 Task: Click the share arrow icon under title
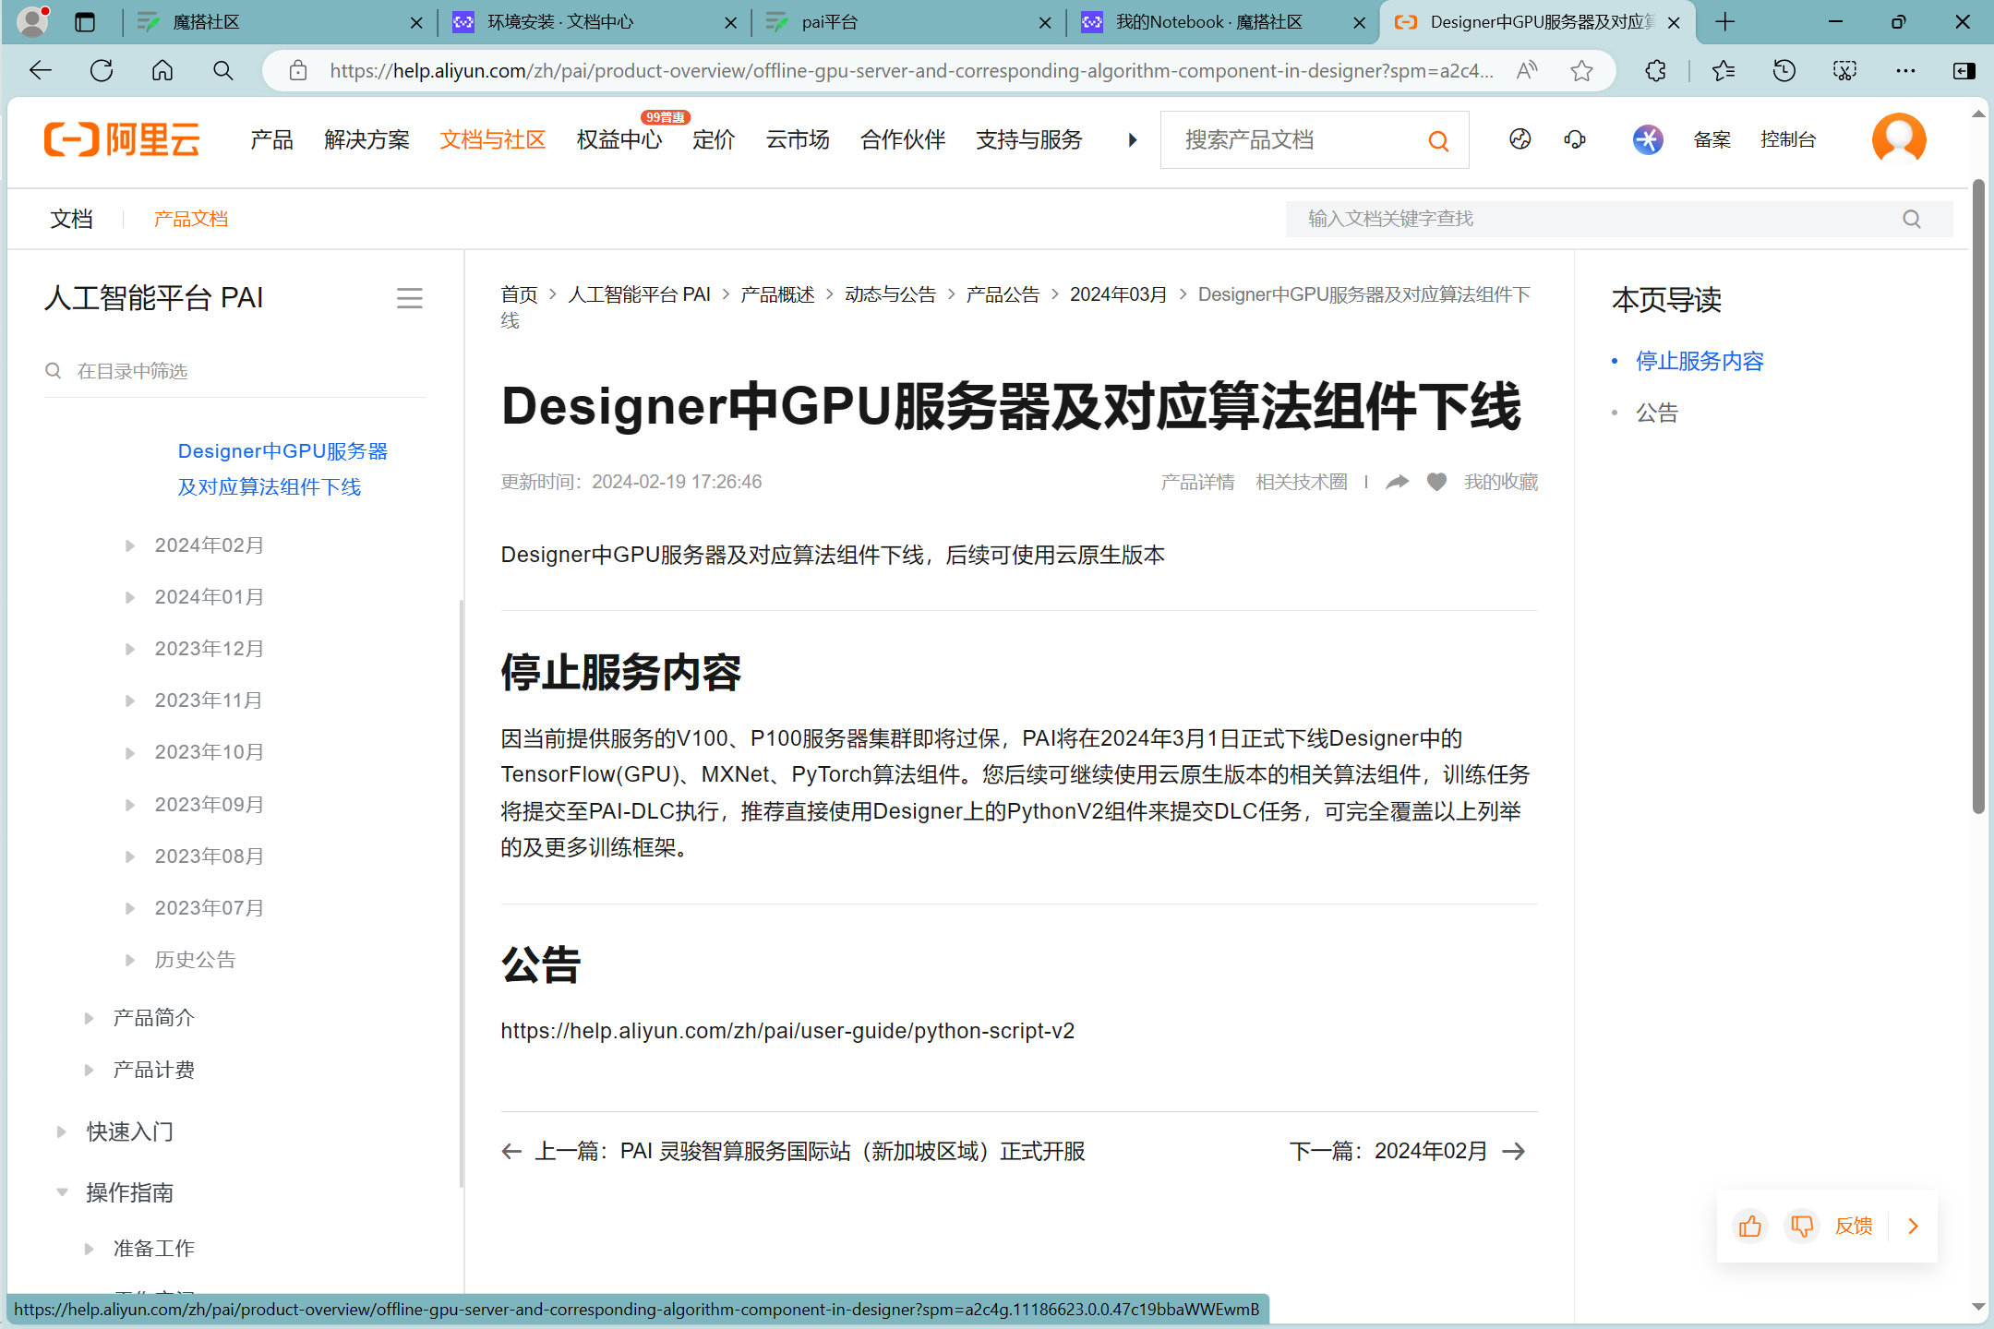click(x=1398, y=482)
